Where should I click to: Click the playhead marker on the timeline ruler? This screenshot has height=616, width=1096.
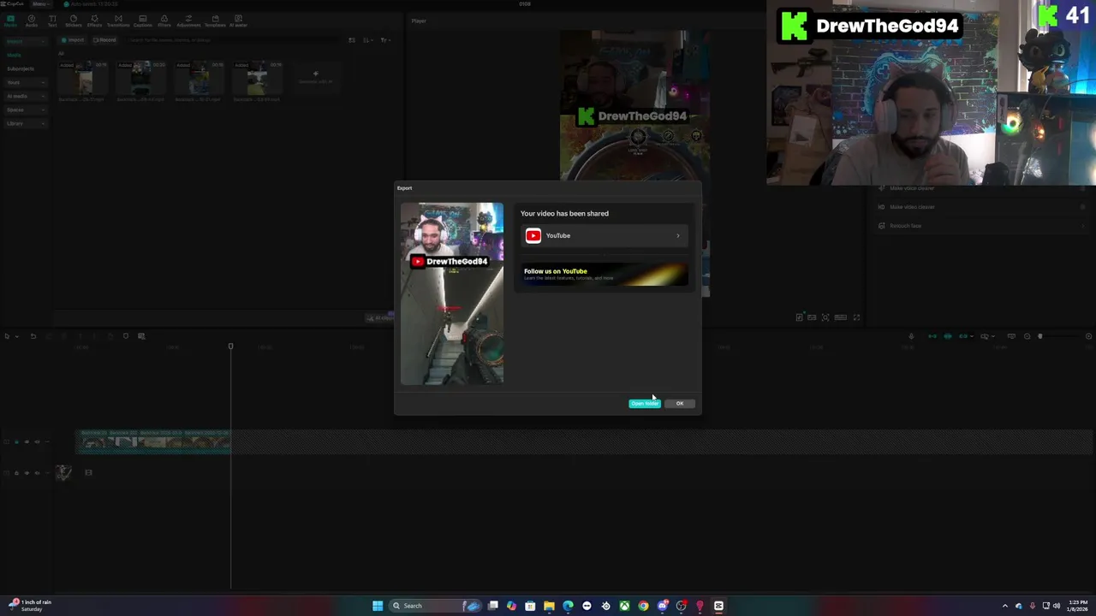coord(230,346)
